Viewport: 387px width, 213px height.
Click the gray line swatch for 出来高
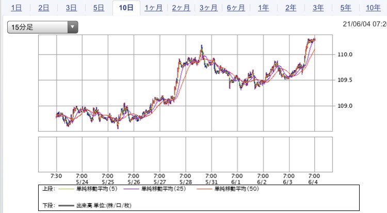pos(66,206)
